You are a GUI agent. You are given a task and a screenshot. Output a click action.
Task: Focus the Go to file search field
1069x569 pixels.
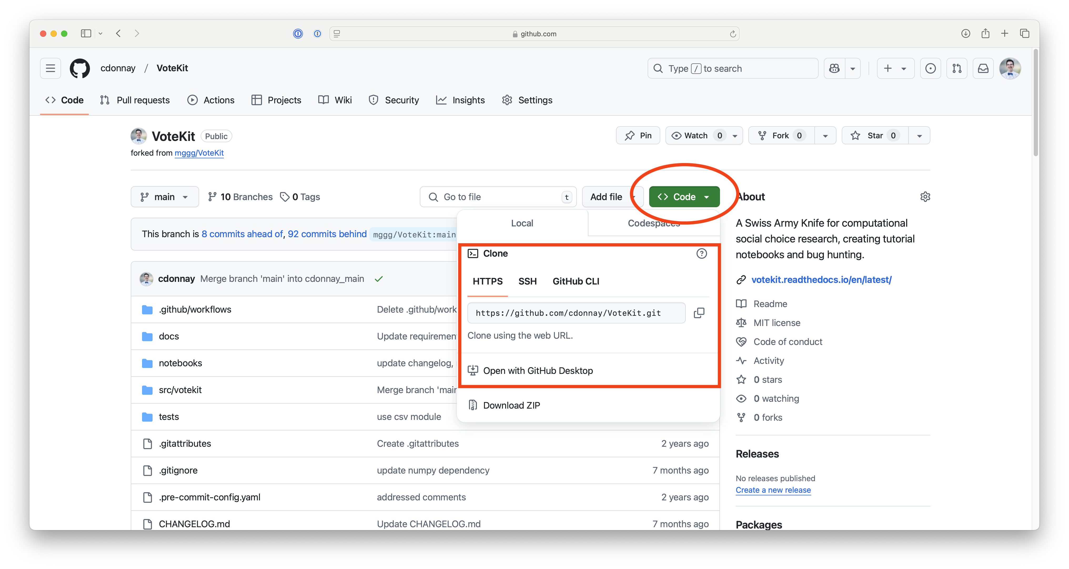498,197
